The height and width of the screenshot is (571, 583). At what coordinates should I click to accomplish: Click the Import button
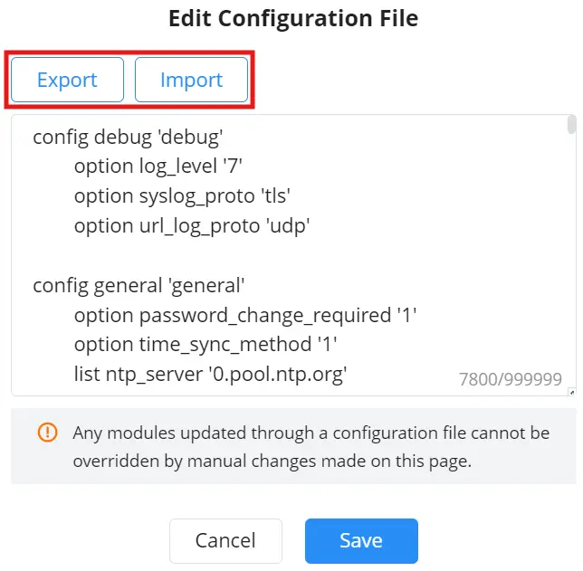[x=192, y=80]
